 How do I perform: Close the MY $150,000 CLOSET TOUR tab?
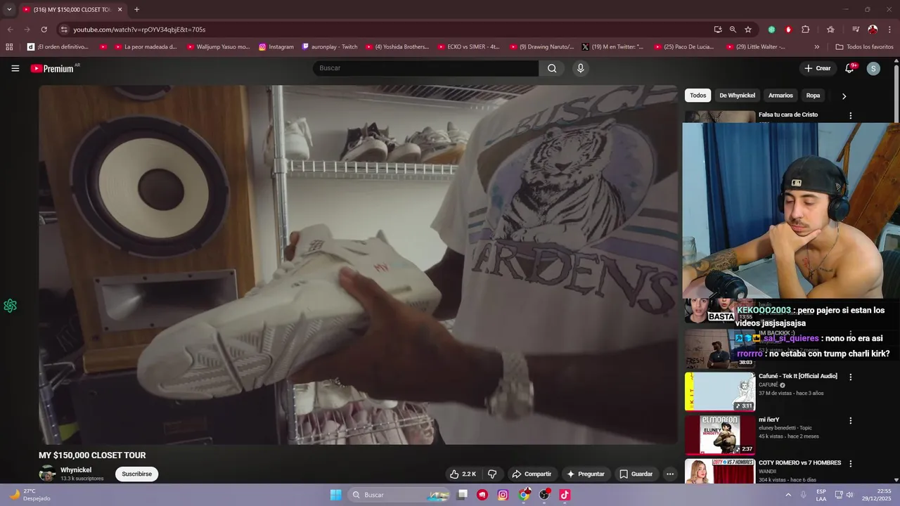[x=120, y=9]
